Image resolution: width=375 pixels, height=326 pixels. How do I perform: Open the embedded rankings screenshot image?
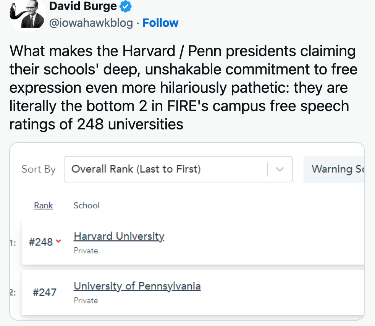pyautogui.click(x=187, y=231)
